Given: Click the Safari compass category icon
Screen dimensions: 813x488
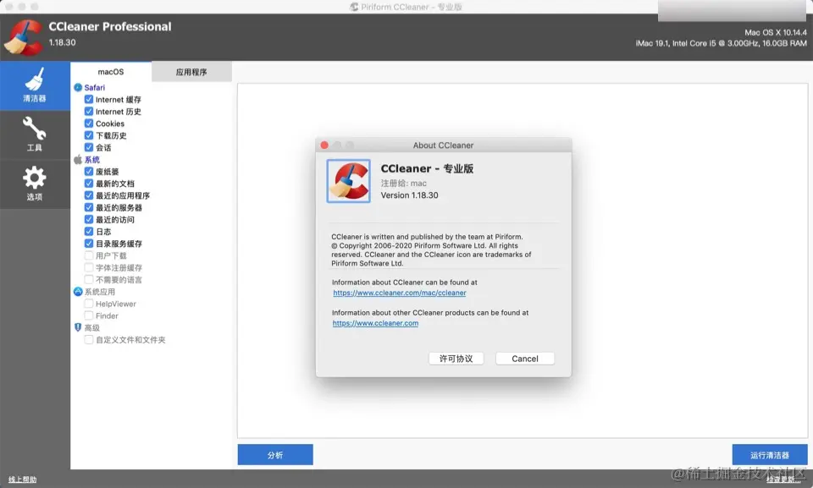Looking at the screenshot, I should (x=78, y=88).
